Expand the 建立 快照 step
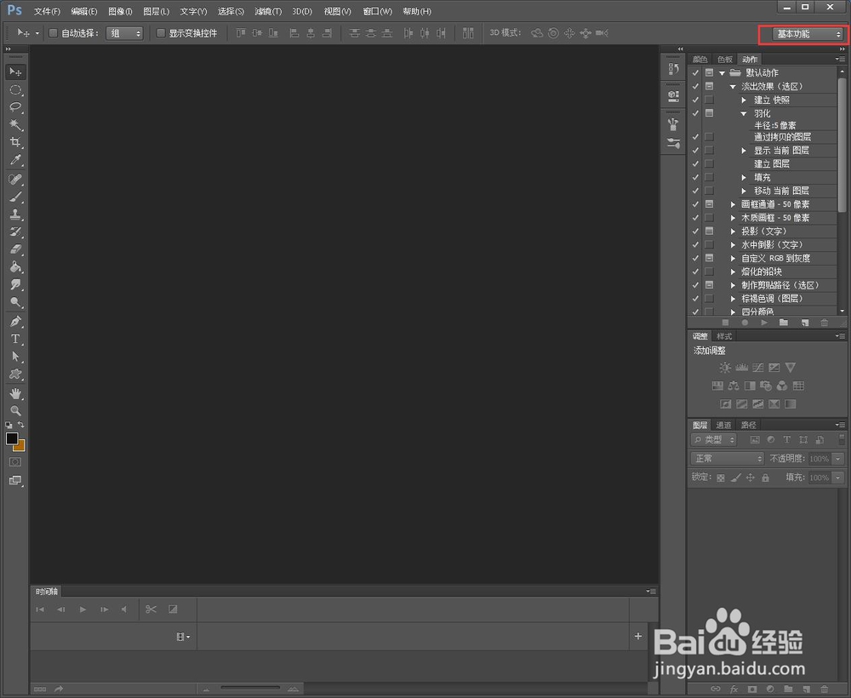The image size is (851, 698). click(x=744, y=100)
